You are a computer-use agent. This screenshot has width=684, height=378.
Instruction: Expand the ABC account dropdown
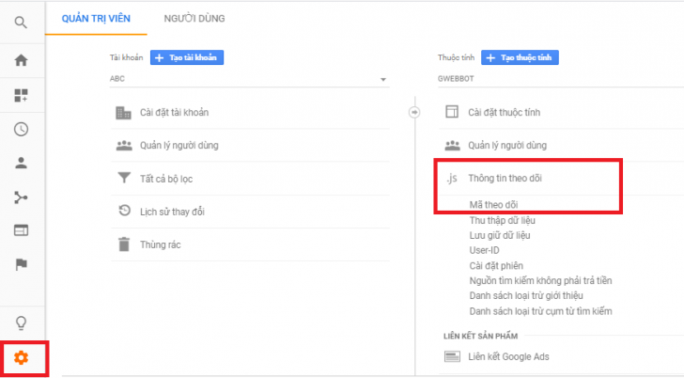coord(249,79)
